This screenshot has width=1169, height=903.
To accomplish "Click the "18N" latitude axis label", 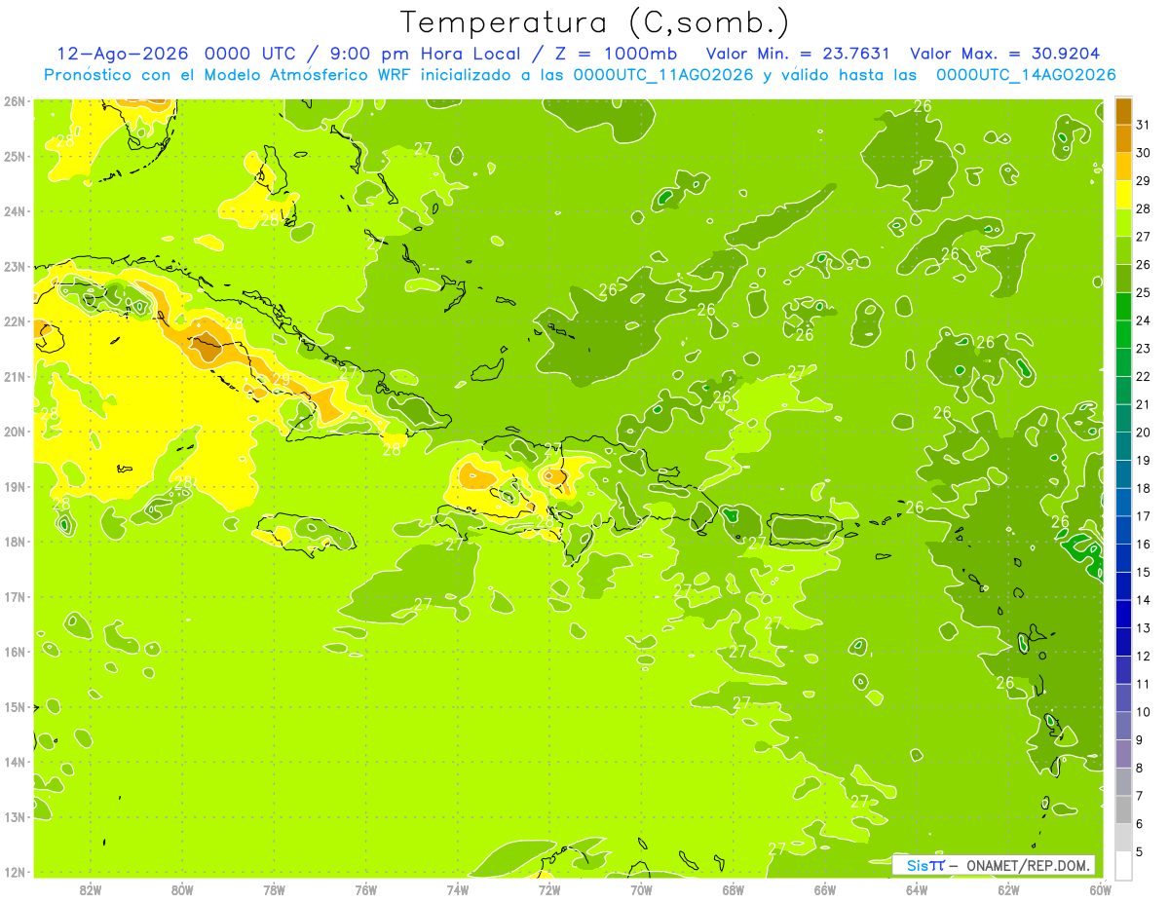I will pyautogui.click(x=15, y=542).
